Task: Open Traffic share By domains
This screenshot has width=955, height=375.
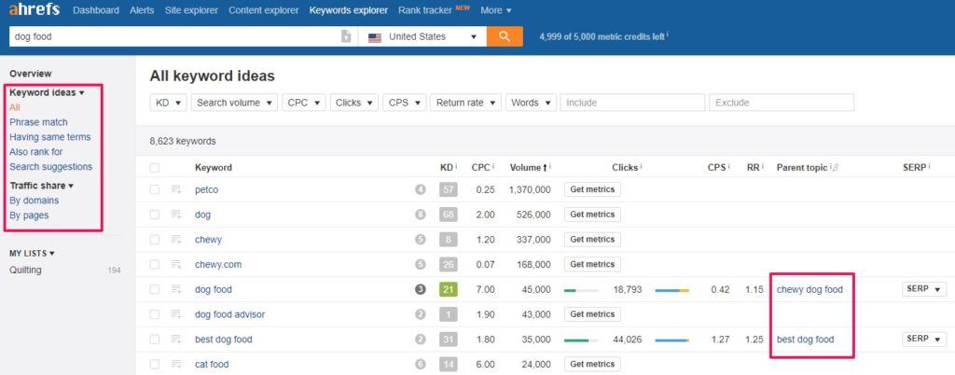Action: pos(35,201)
